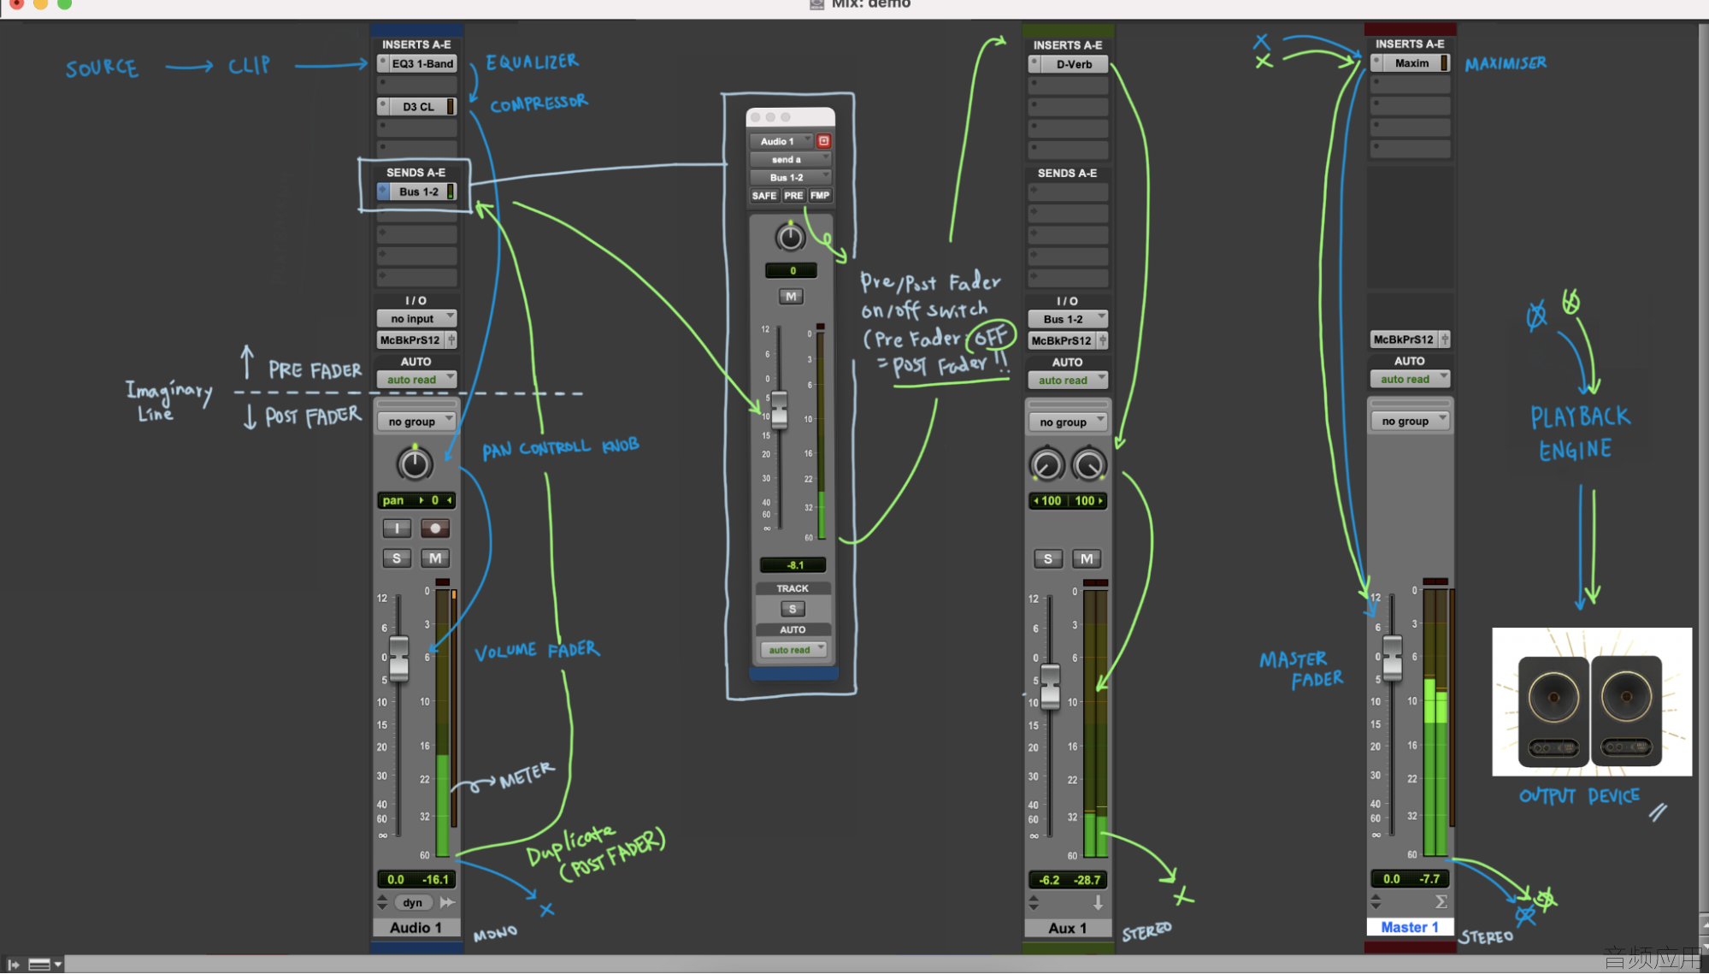Select the Master 1 track name
The height and width of the screenshot is (974, 1709).
(1410, 928)
